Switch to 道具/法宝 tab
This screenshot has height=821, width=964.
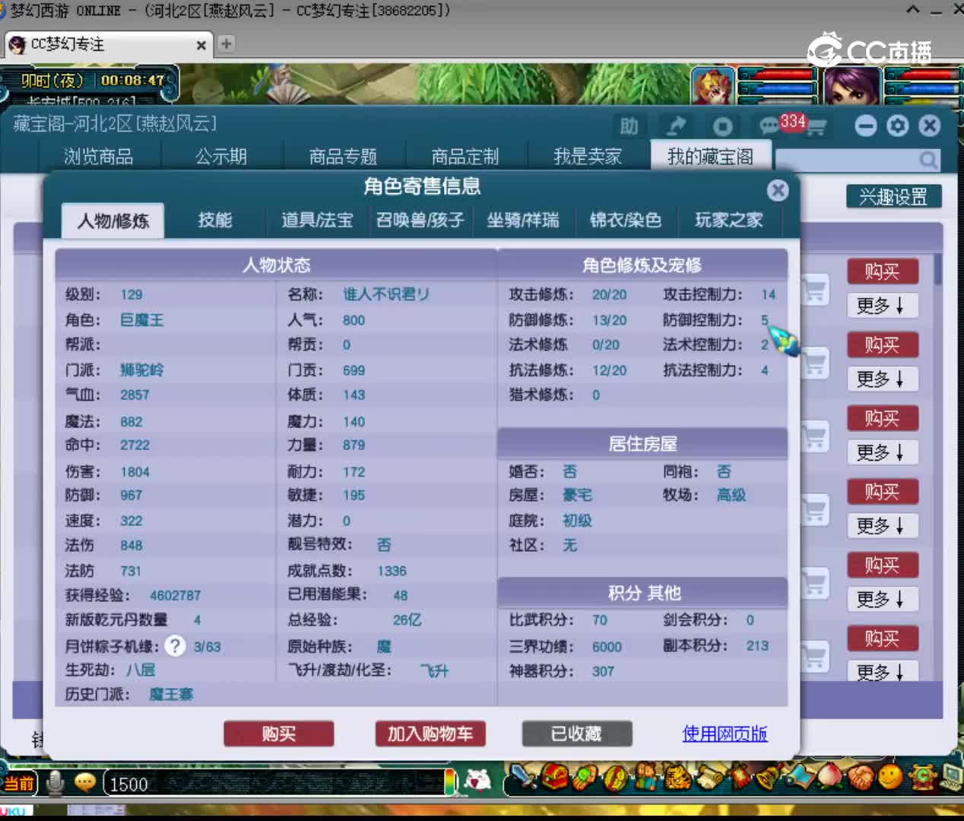pos(317,220)
